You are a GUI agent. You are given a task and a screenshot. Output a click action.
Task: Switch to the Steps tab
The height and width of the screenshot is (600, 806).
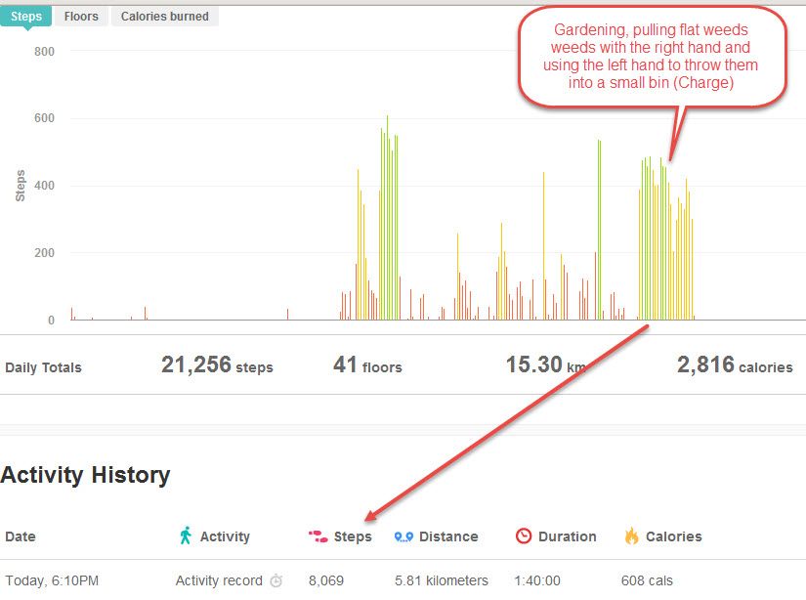tap(26, 17)
